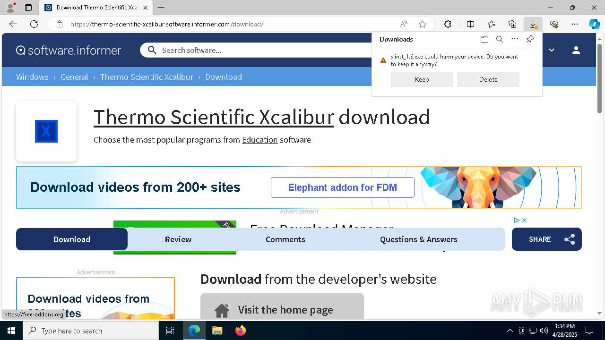Expand the site header dropdown arrow
The image size is (605, 340).
(x=552, y=50)
